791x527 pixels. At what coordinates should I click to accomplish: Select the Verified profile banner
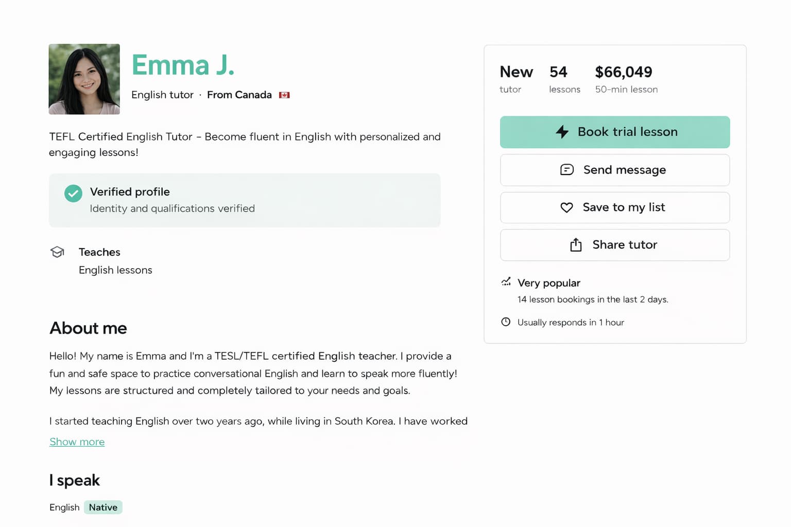(x=245, y=200)
